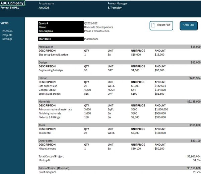201x174 pixels.
Task: Select Site supervision line item
Action: click(x=48, y=86)
